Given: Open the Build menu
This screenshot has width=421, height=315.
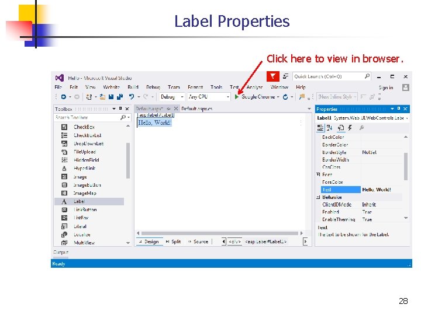Looking at the screenshot, I should (133, 87).
